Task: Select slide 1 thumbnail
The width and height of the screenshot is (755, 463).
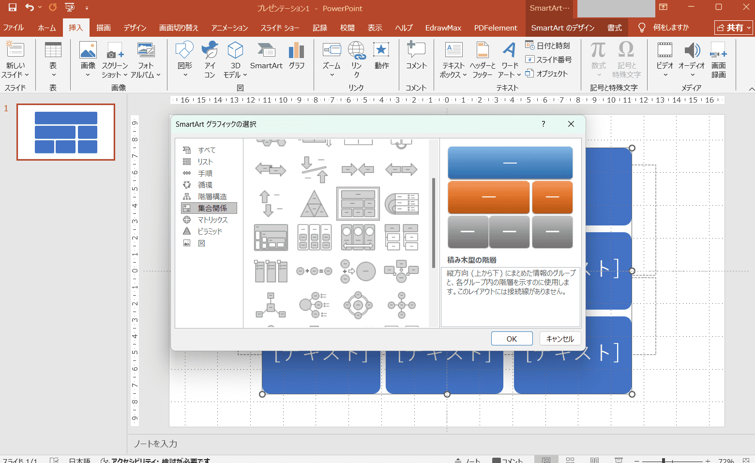Action: [x=66, y=132]
